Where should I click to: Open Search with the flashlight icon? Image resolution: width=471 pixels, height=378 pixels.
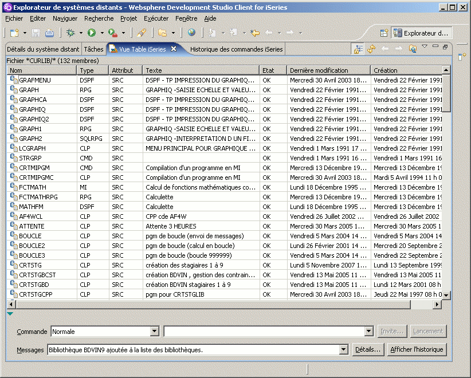pyautogui.click(x=141, y=33)
